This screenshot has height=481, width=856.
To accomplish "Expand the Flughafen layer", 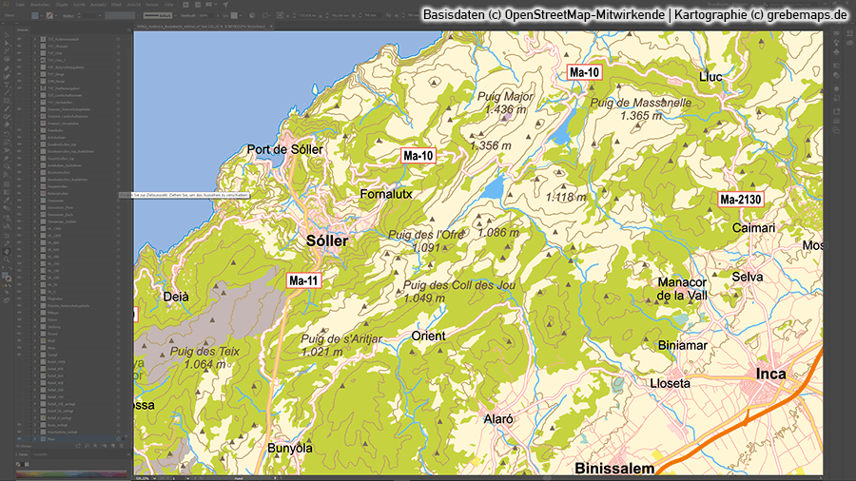I will [35, 298].
